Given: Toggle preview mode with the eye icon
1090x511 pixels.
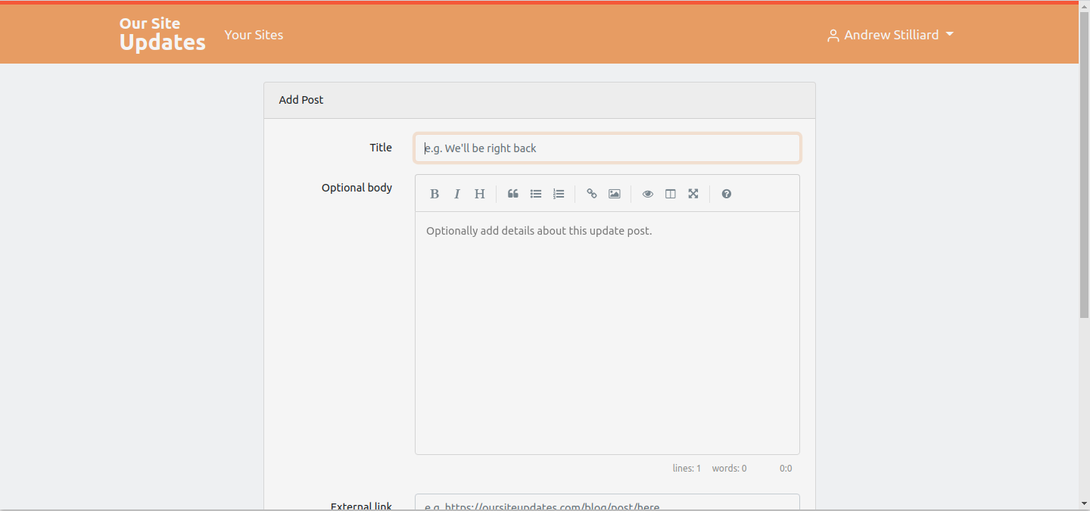Looking at the screenshot, I should 648,194.
